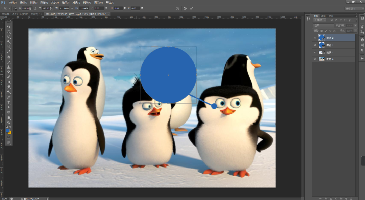365x200 pixels.
Task: Switch to warp mode in options bar
Action: (x=178, y=8)
